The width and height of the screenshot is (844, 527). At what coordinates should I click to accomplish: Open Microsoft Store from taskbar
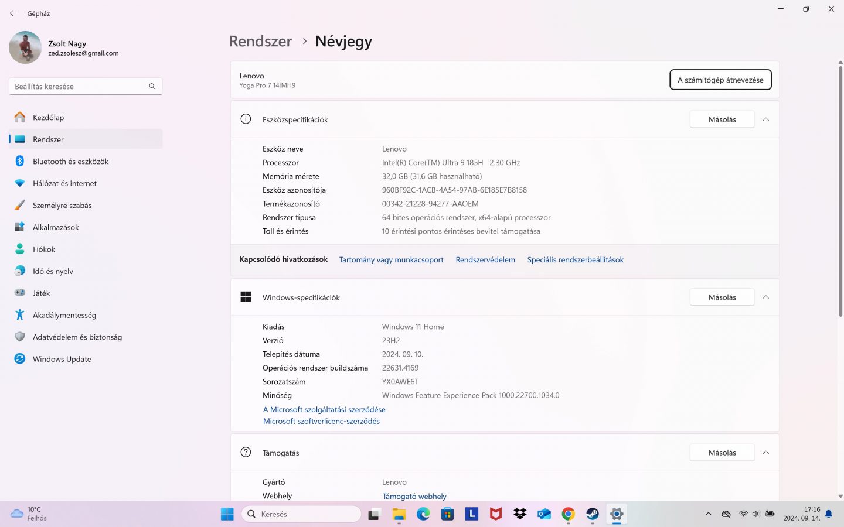(x=448, y=514)
